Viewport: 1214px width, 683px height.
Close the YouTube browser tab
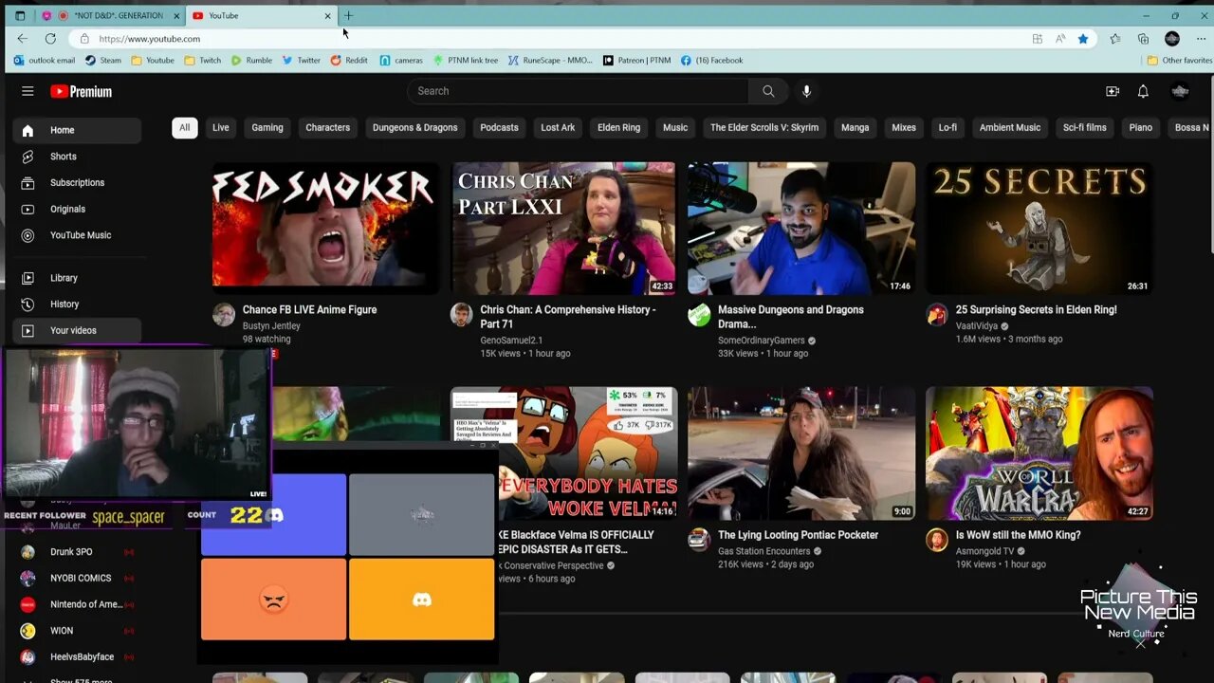tap(328, 16)
